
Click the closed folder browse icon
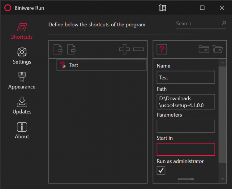(x=204, y=49)
